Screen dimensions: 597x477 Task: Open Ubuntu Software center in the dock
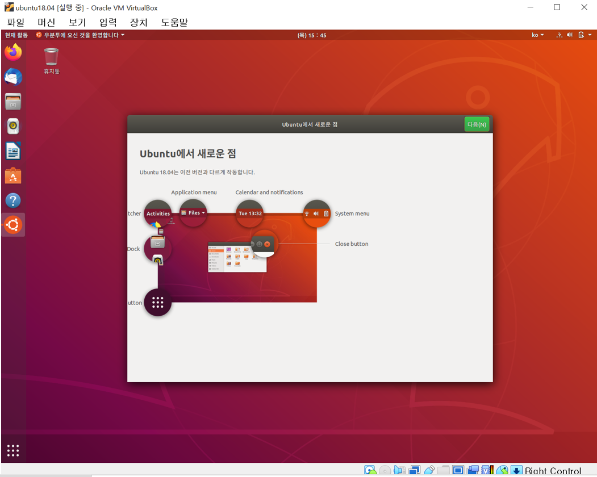[13, 176]
